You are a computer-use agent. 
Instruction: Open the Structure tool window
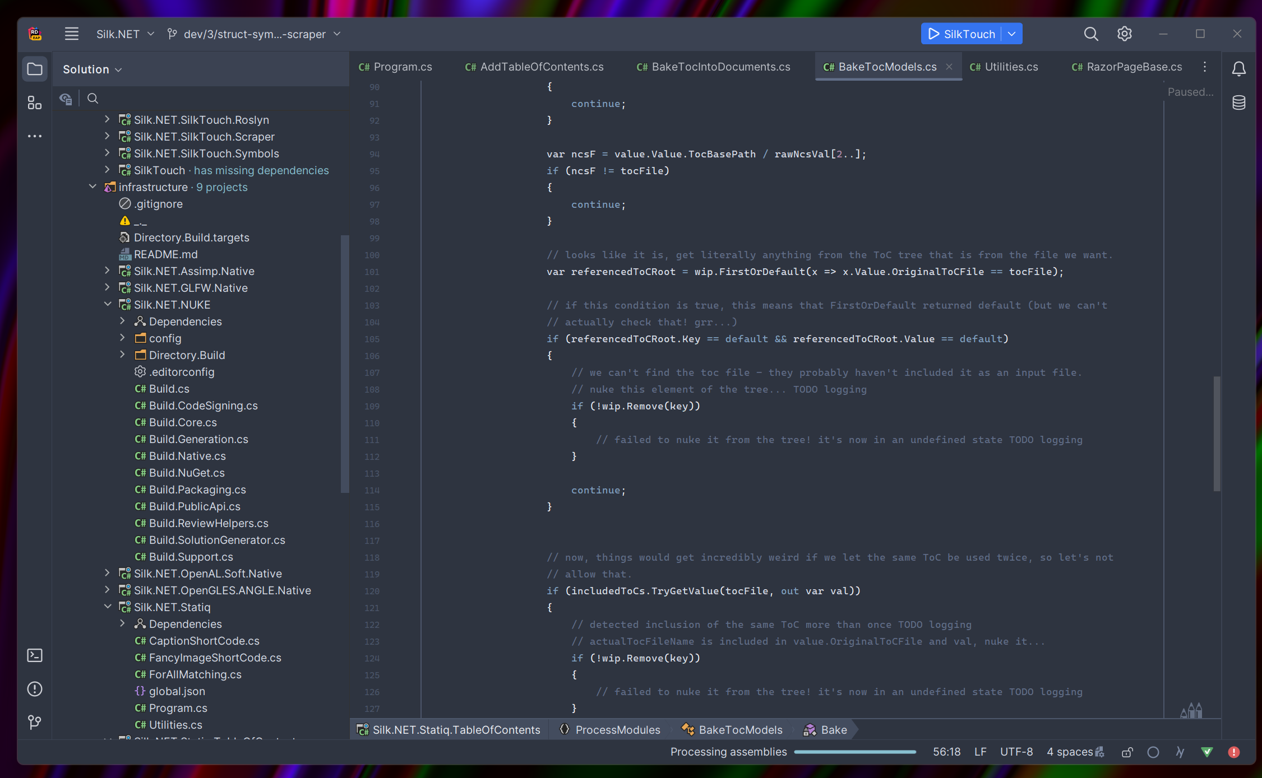(35, 103)
